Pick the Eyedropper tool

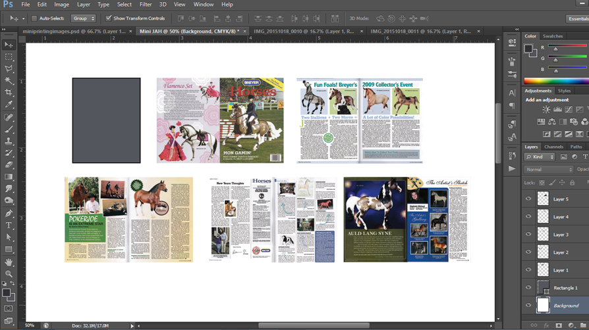(9, 105)
